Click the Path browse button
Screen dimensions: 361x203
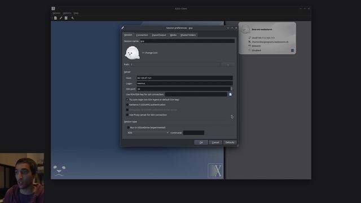pyautogui.click(x=228, y=64)
